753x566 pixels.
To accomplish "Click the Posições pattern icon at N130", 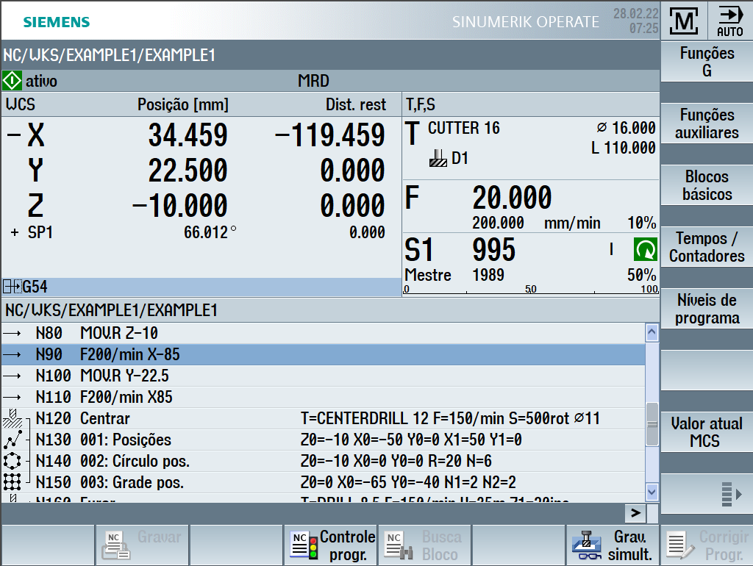I will click(13, 440).
